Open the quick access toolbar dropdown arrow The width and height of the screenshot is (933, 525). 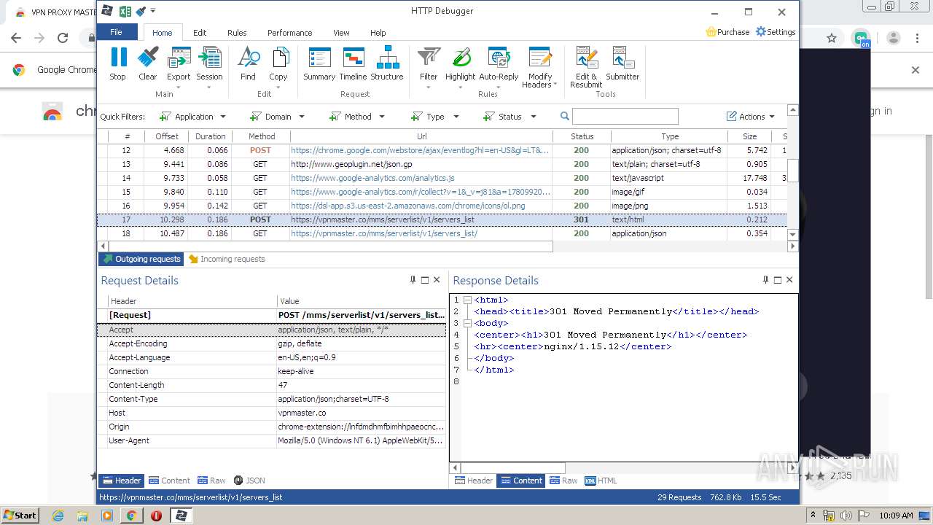[153, 11]
